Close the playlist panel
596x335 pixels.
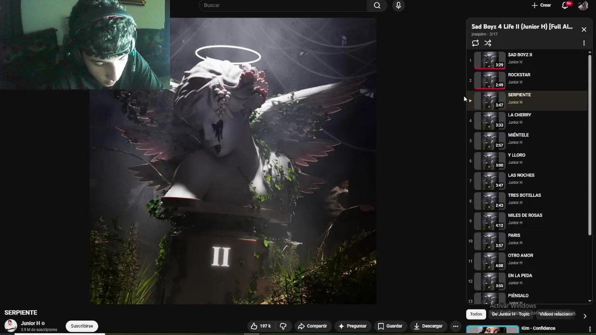pos(584,29)
